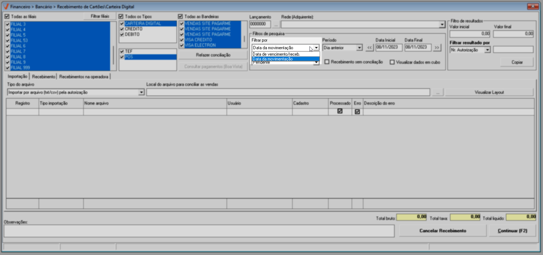Open the 'Tipo do arquivo' dropdown
The width and height of the screenshot is (543, 255).
click(x=141, y=92)
